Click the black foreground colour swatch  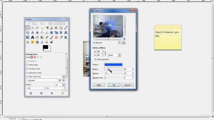45,47
